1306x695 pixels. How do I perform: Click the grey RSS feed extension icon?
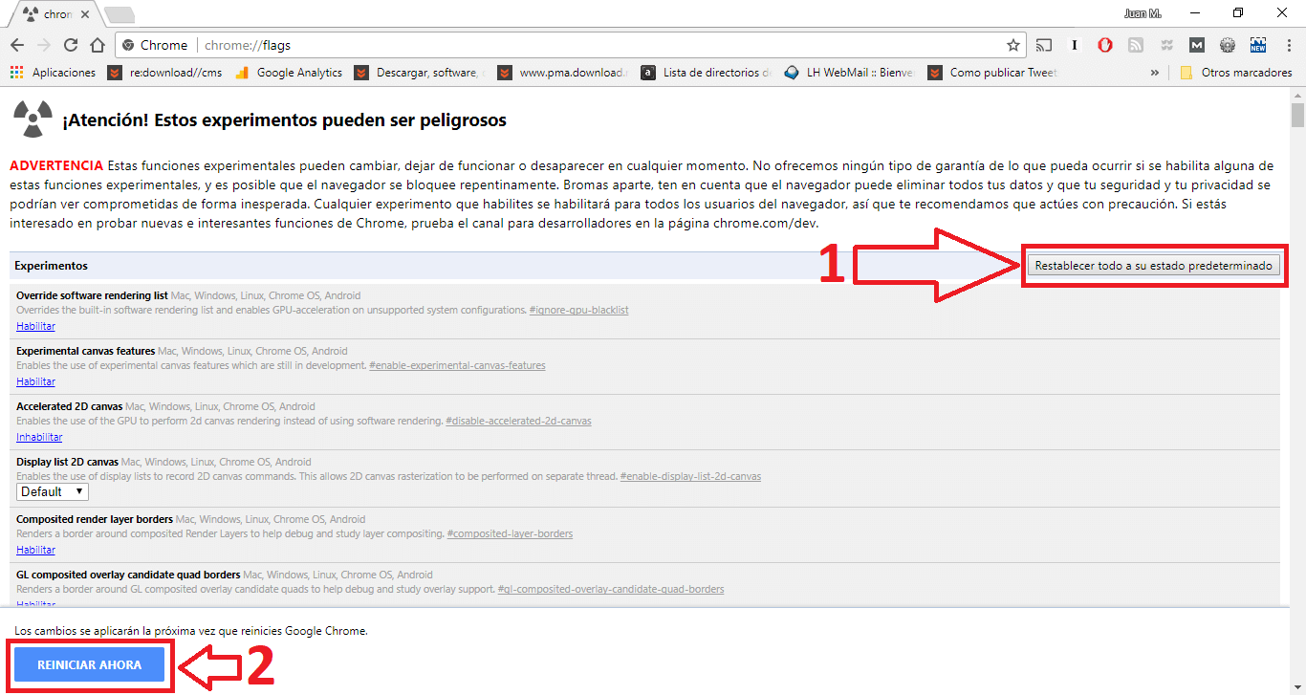[1136, 45]
